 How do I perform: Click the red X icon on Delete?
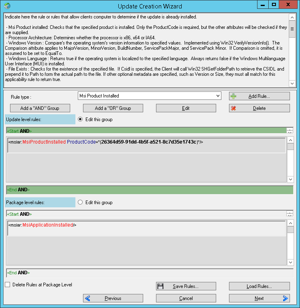point(233,108)
